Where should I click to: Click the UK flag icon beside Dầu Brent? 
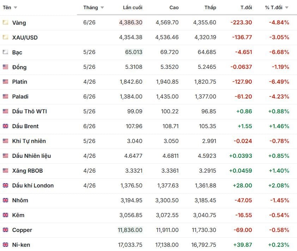pos(5,126)
